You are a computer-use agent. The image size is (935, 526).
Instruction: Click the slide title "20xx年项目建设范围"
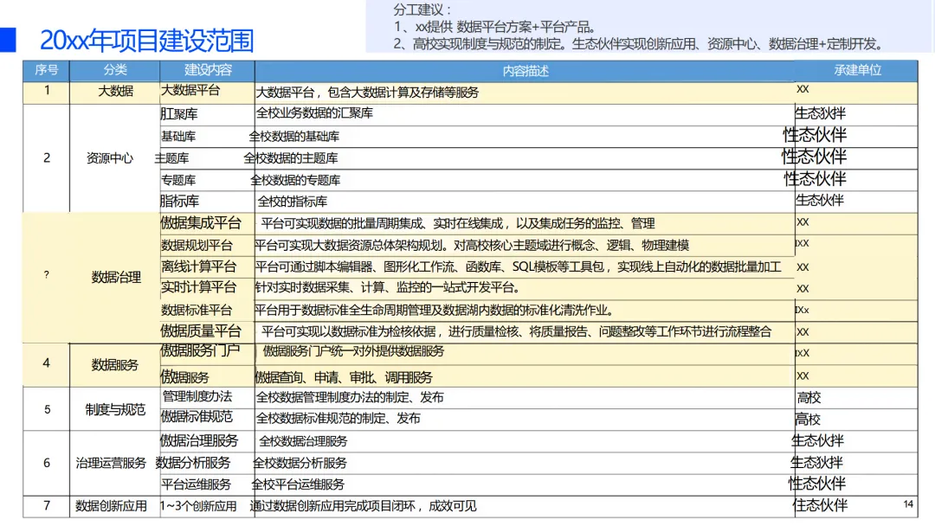coord(146,40)
